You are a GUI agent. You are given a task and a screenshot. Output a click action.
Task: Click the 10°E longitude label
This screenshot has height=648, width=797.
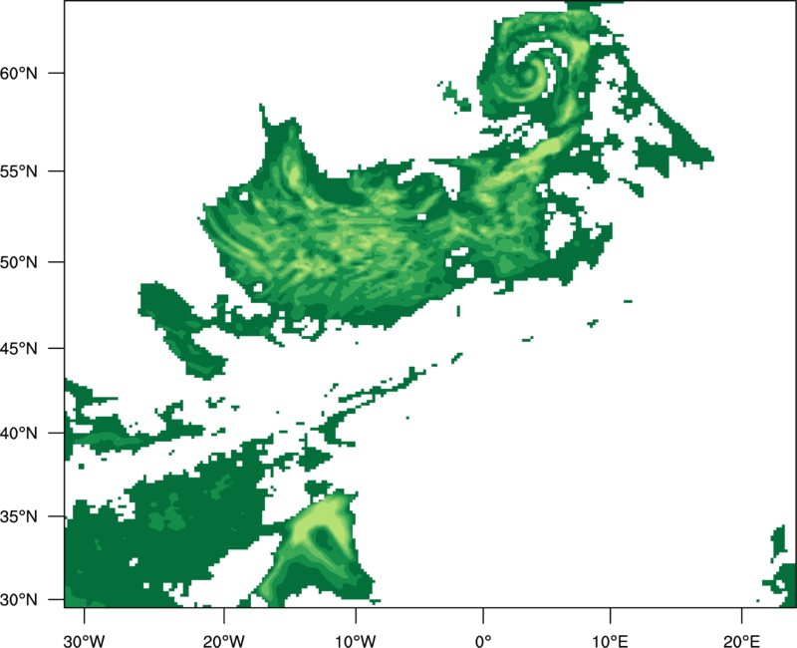[610, 641]
